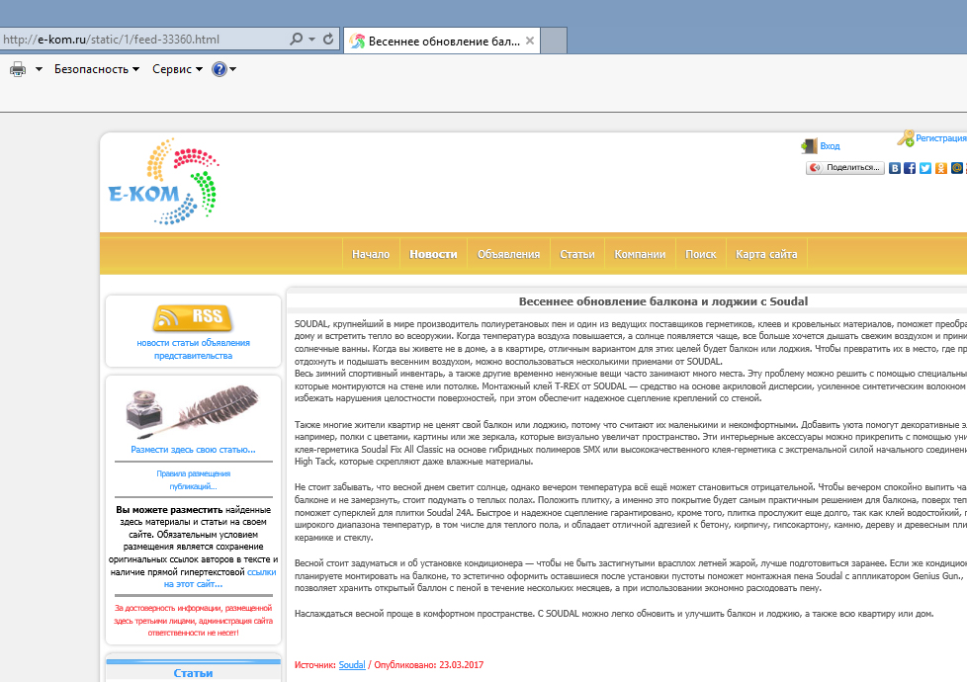Click the blue help question-mark icon

click(219, 69)
